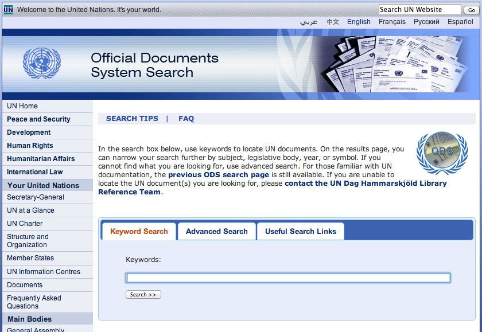Click the Search >> button
This screenshot has width=482, height=332.
143,295
